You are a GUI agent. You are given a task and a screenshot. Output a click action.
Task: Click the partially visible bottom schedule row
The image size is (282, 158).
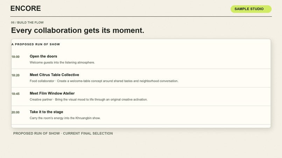[141, 126]
